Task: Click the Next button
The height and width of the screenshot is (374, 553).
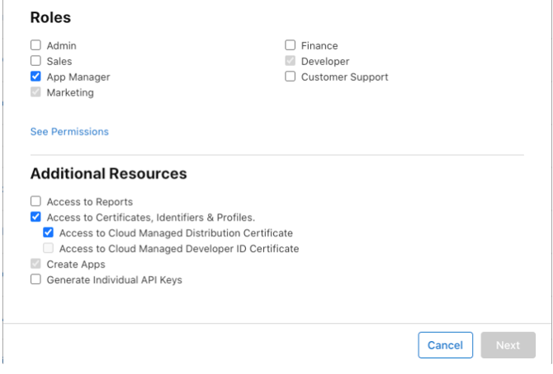Action: tap(508, 345)
